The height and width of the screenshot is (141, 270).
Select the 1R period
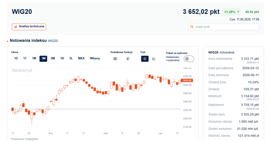coord(62,58)
